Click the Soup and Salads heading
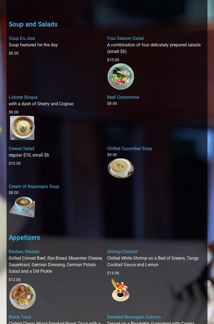The height and width of the screenshot is (324, 214). (33, 24)
